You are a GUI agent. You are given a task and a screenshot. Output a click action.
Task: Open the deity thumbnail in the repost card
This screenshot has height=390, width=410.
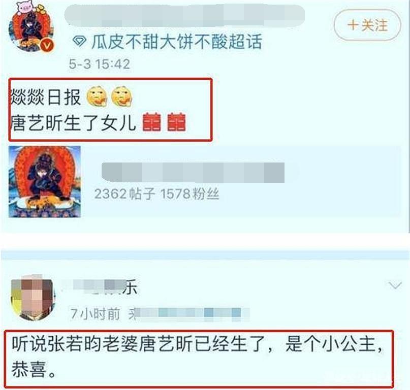click(45, 182)
